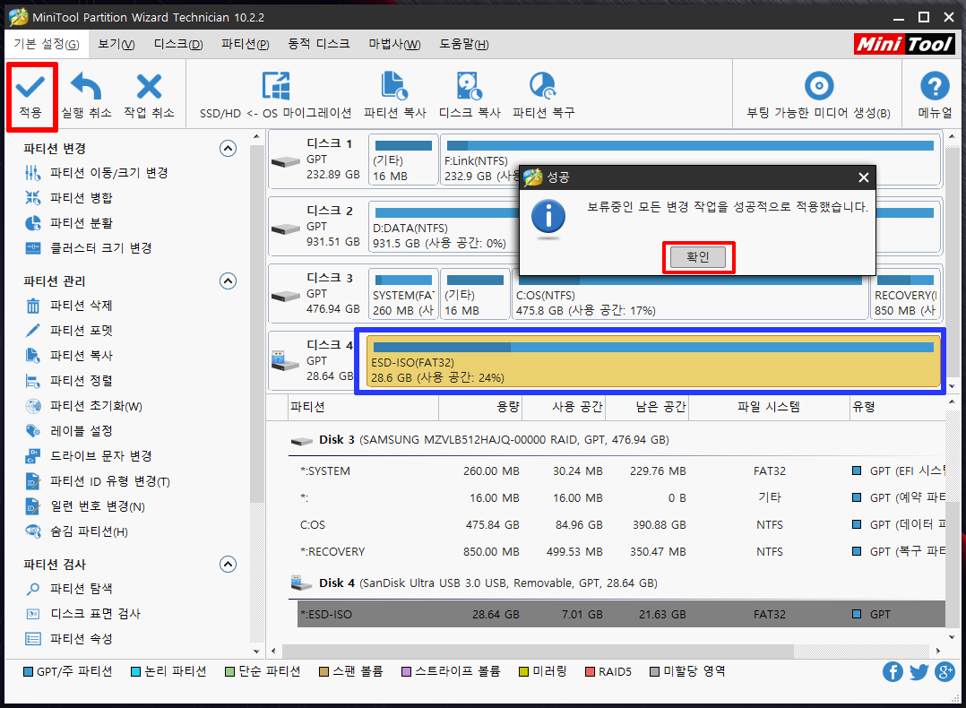This screenshot has height=708, width=966.
Task: Open the Twitter share icon
Action: 919,671
